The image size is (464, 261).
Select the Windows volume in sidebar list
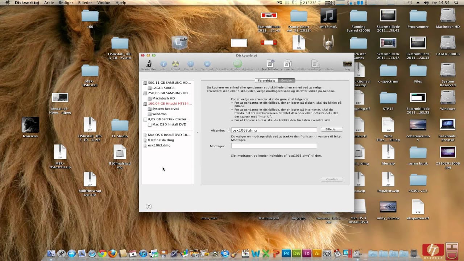[157, 114]
